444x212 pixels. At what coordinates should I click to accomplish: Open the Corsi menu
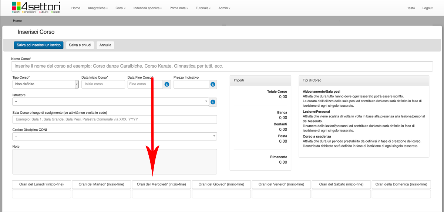tap(121, 8)
